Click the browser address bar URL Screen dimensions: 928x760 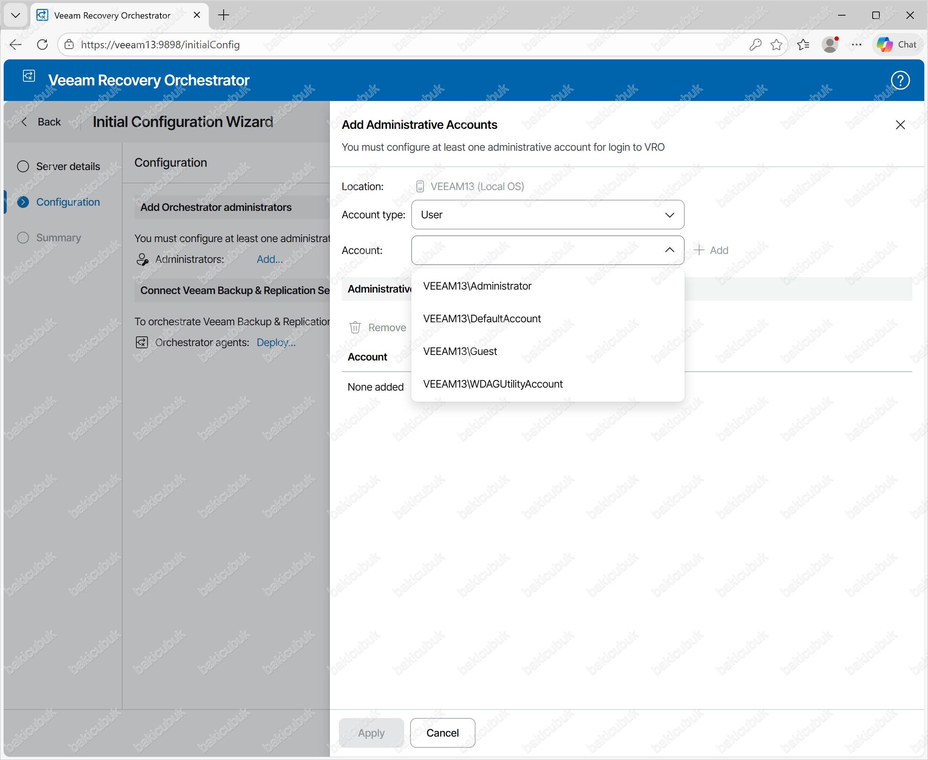(160, 45)
